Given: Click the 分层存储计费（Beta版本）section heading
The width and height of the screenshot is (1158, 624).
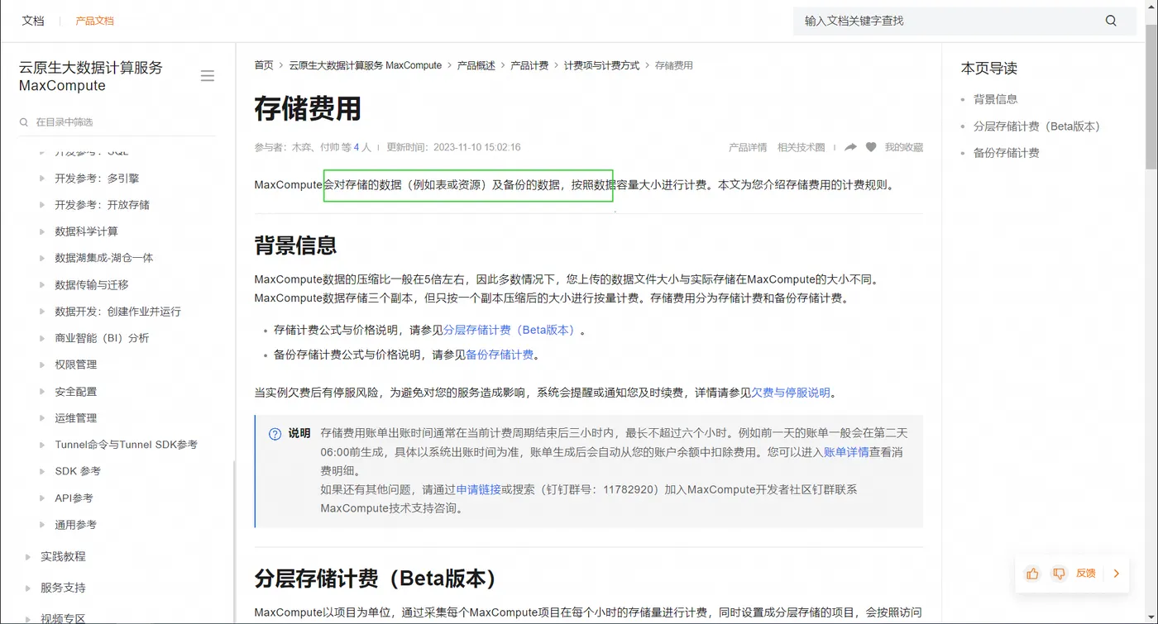Looking at the screenshot, I should 376,578.
